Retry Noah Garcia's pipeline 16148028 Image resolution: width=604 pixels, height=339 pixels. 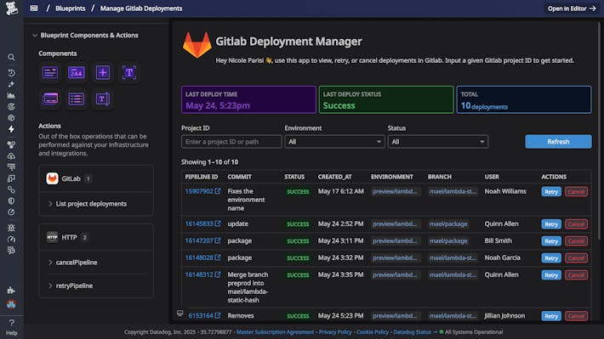pyautogui.click(x=551, y=257)
